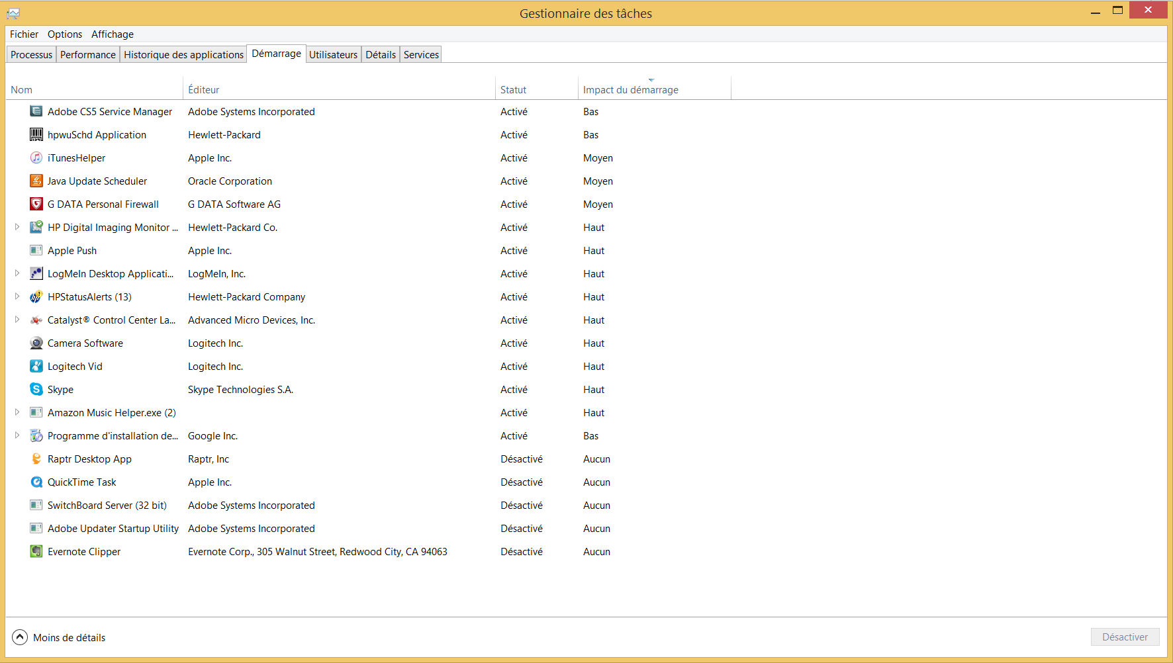Click Désactivé status of QuickTime Task
Screen dimensions: 1173x663
point(522,482)
